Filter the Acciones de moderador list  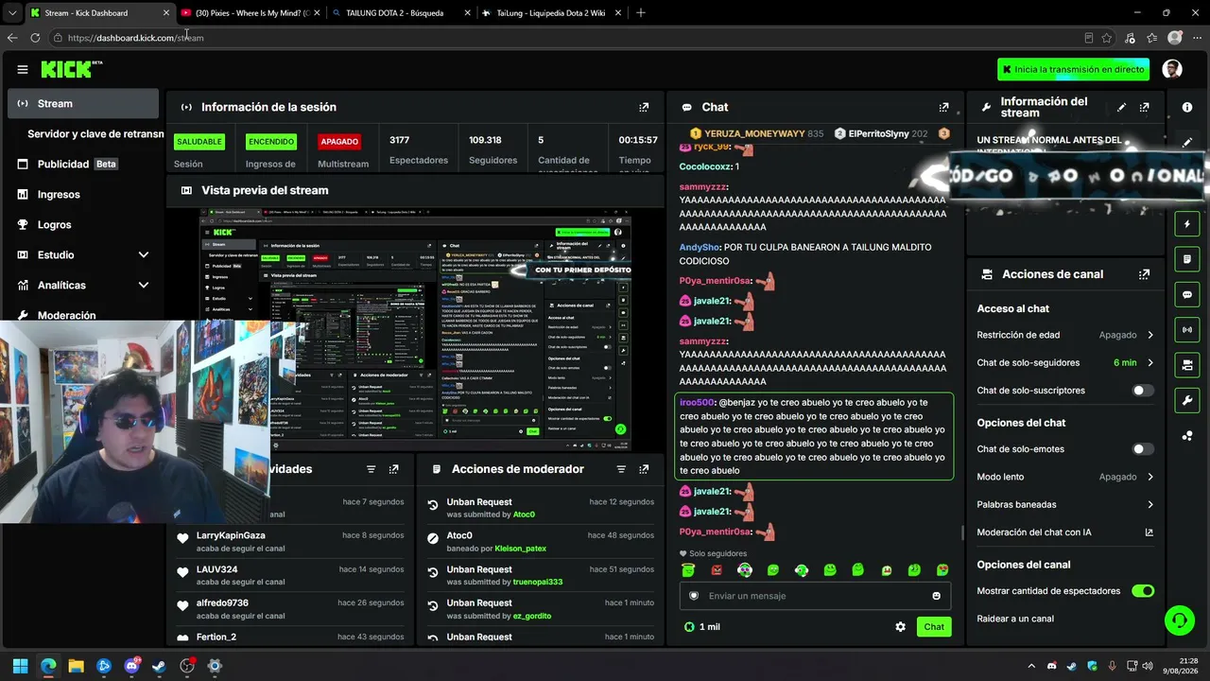pos(621,469)
